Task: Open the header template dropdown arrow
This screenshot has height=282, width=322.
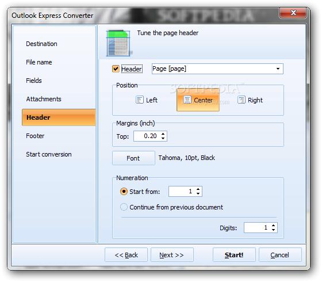Action: (278, 68)
